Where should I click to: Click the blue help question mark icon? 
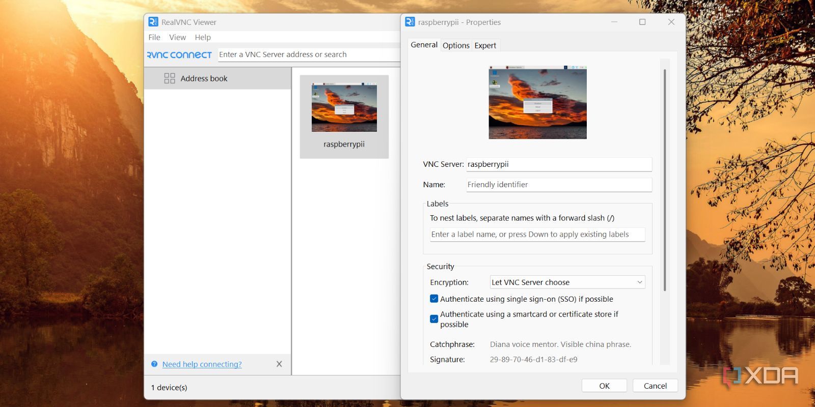154,364
